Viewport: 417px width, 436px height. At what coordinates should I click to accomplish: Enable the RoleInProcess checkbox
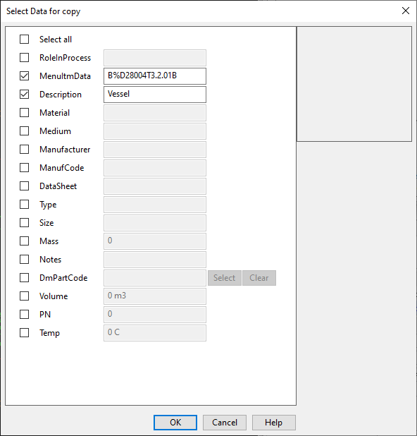(24, 58)
